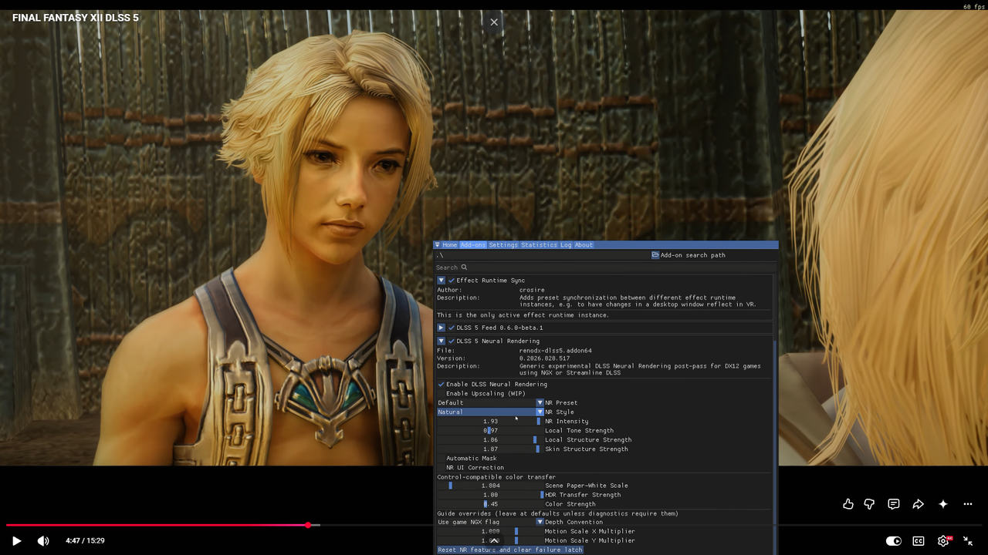988x555 pixels.
Task: Open the Home tab
Action: [x=450, y=245]
